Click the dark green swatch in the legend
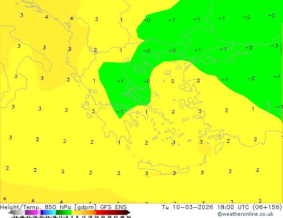The height and width of the screenshot is (218, 283). click(58, 213)
